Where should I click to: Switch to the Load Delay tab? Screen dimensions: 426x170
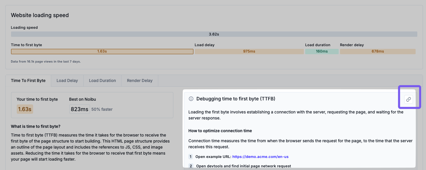(67, 81)
